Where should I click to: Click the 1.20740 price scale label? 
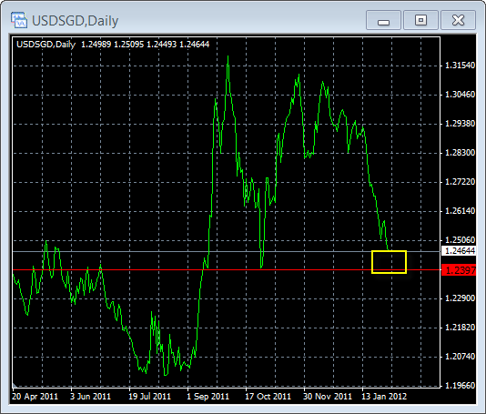pos(460,357)
